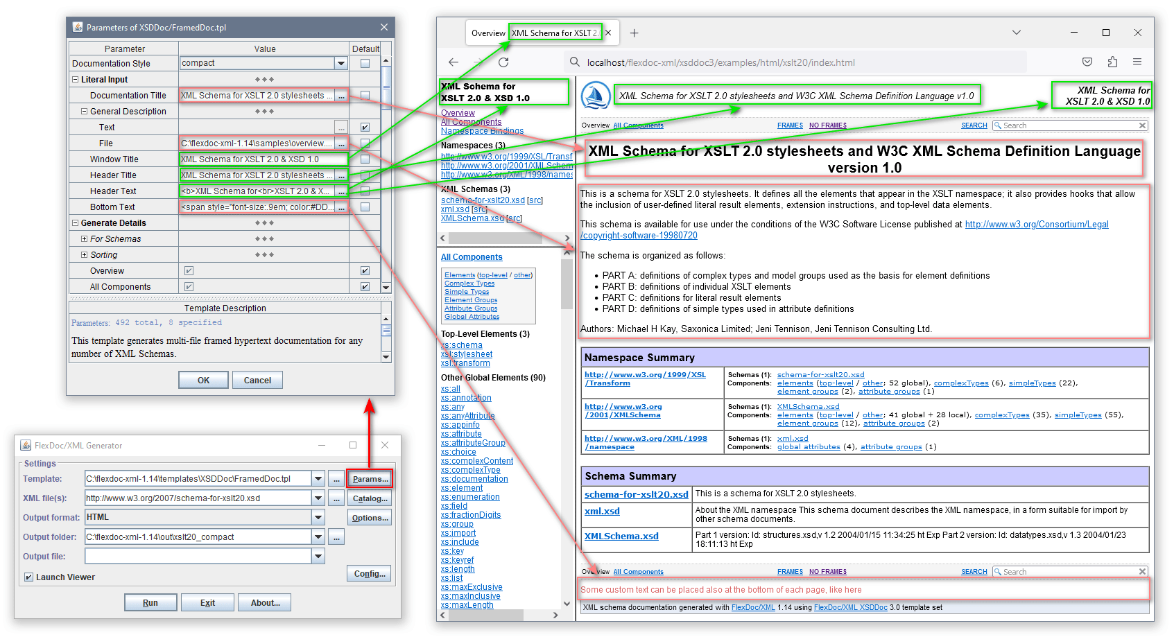Click the save to Pocket icon
The image size is (1174, 637).
1087,62
